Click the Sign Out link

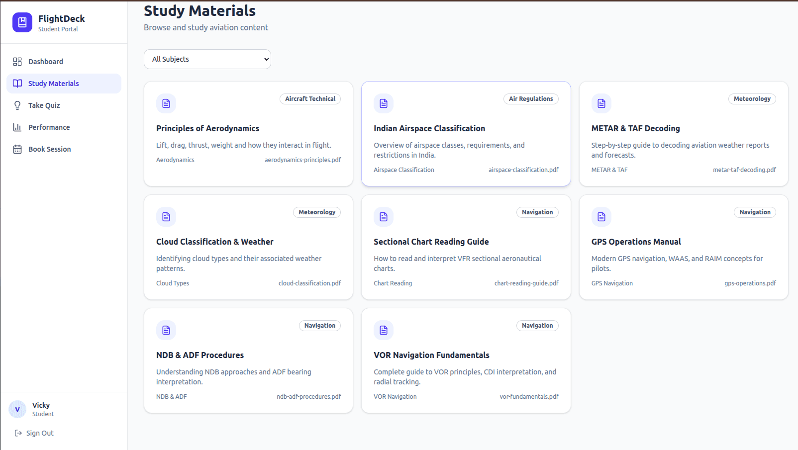pyautogui.click(x=34, y=433)
